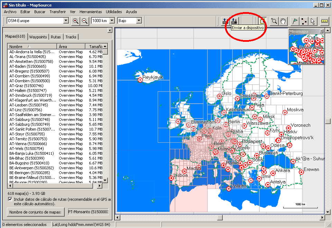Click the Zoom In magnifier button

click(x=76, y=21)
